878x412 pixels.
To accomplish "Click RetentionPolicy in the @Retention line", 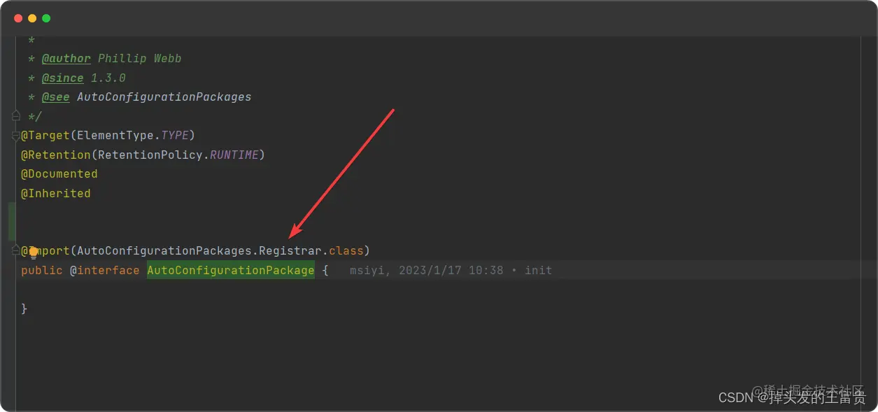I will coord(150,155).
